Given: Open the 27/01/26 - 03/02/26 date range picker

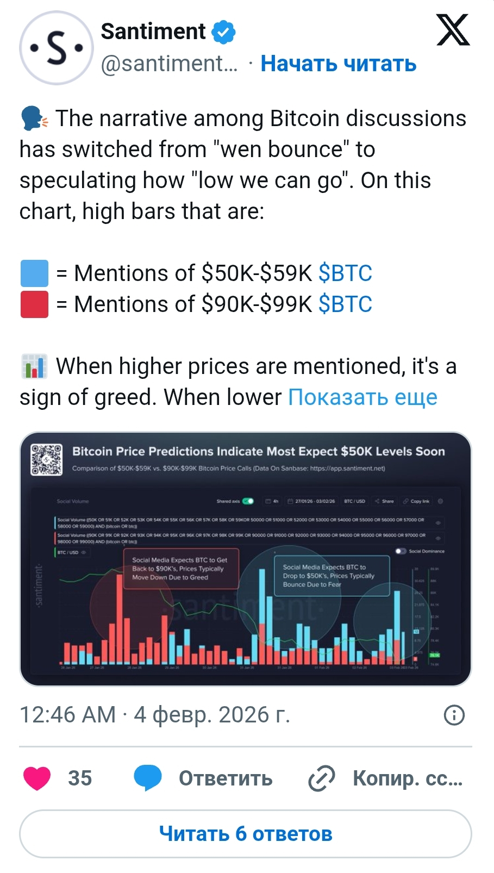Looking at the screenshot, I should 311,501.
